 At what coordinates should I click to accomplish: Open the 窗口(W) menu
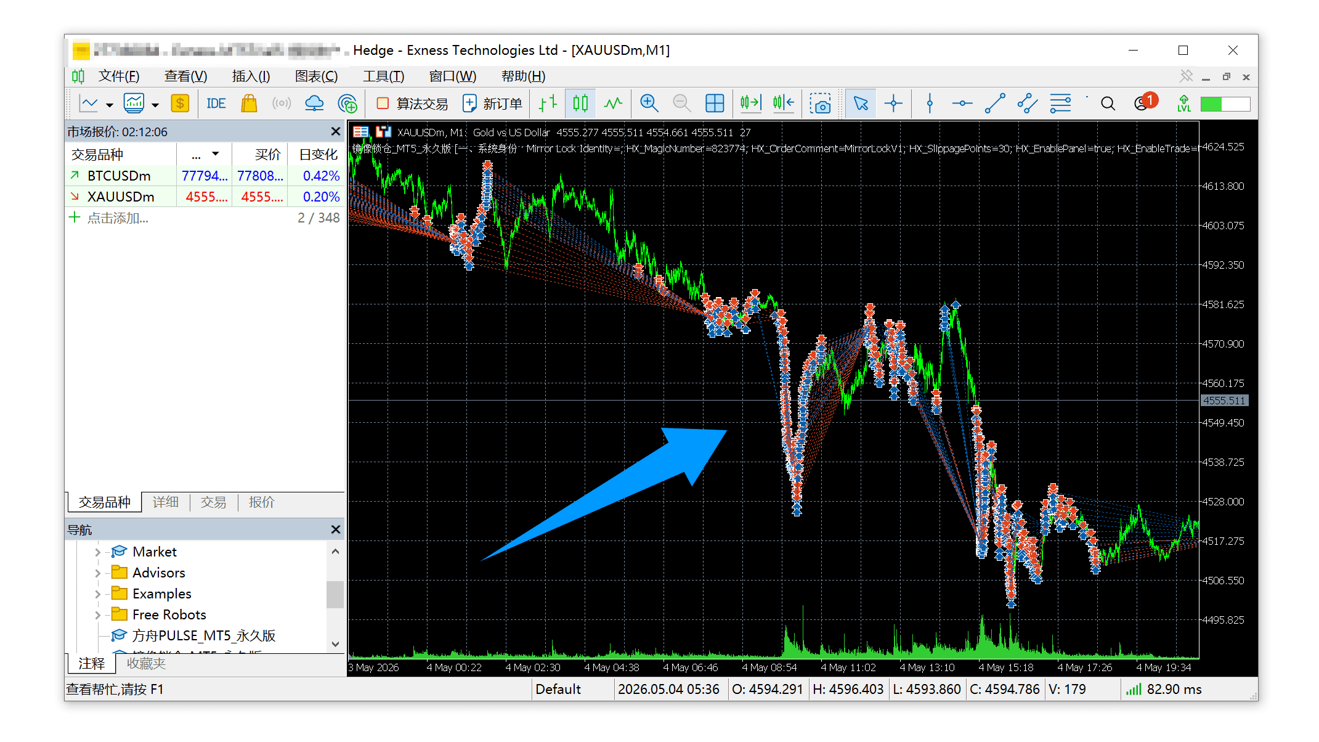(452, 76)
